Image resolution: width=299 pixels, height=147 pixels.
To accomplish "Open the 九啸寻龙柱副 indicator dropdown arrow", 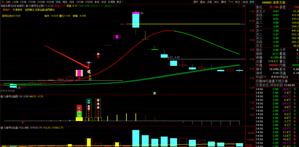I will click(2, 128).
